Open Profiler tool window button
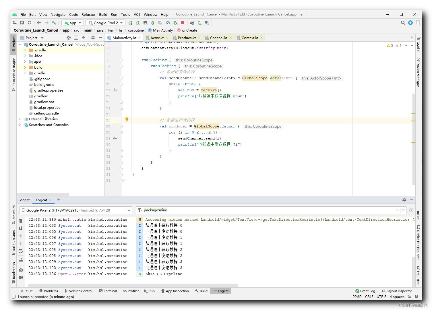Viewport: 432px width, 310px height. pos(131,291)
